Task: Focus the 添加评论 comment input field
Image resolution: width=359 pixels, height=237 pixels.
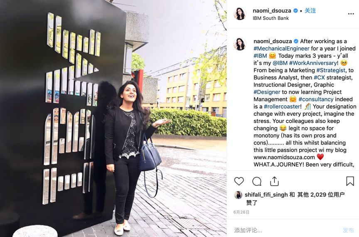Action: [286, 230]
